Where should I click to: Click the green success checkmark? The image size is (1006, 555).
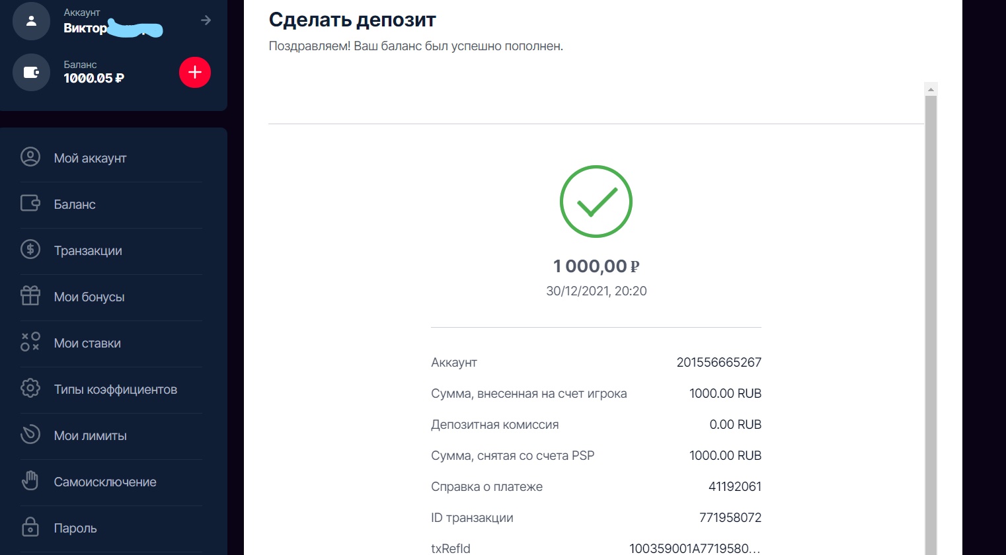[x=596, y=202]
